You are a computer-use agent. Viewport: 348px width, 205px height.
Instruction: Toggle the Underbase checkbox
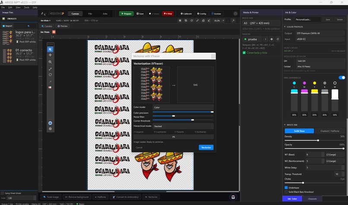pyautogui.click(x=286, y=188)
